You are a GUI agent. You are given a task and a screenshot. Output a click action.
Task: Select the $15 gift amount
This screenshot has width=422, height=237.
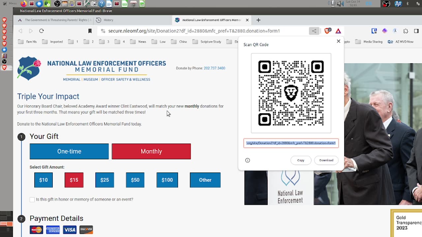74,180
